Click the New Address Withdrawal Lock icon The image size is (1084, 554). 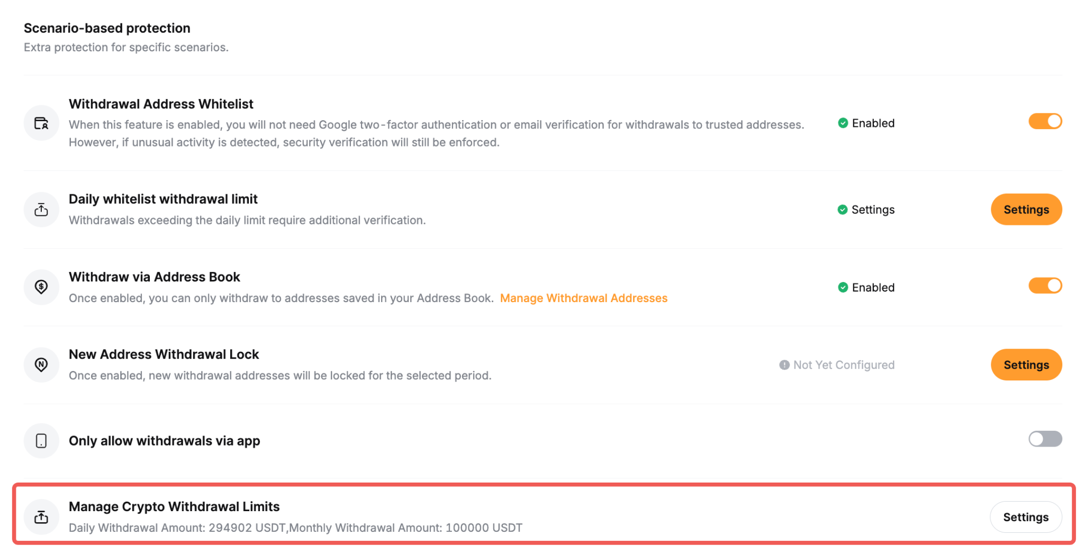tap(41, 365)
